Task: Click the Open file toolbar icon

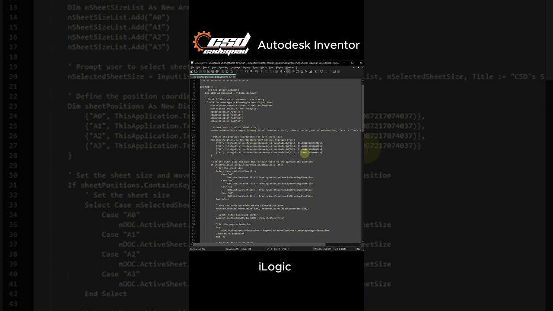Action: coord(196,71)
